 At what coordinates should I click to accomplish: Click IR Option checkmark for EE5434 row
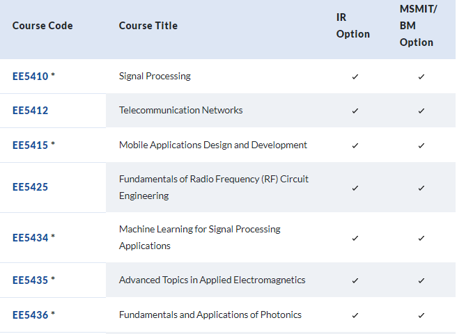(x=355, y=238)
